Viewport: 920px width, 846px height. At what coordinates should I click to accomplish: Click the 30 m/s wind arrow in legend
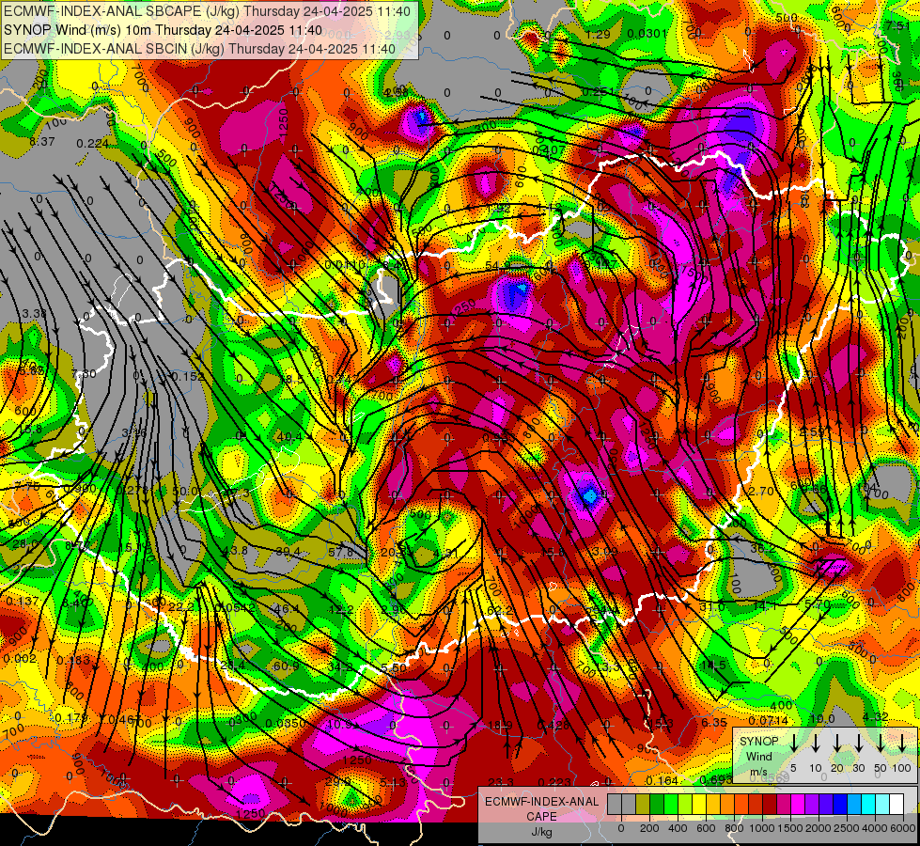click(x=859, y=743)
